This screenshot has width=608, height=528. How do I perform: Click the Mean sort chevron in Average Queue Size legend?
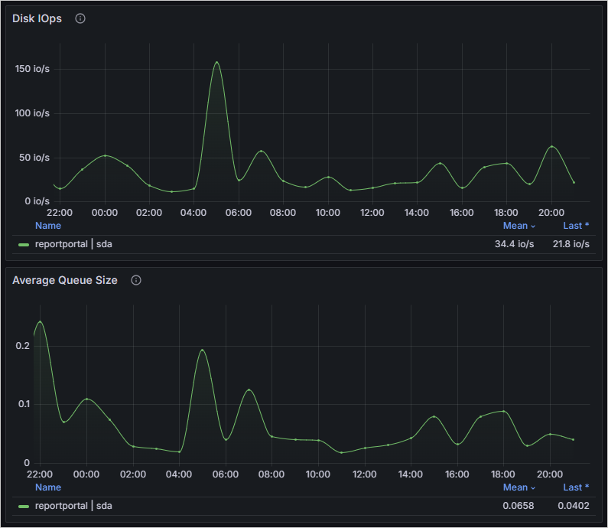tap(533, 487)
